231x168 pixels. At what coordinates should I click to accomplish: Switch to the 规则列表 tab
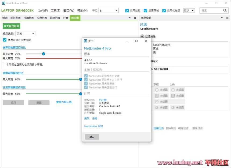[16, 18]
